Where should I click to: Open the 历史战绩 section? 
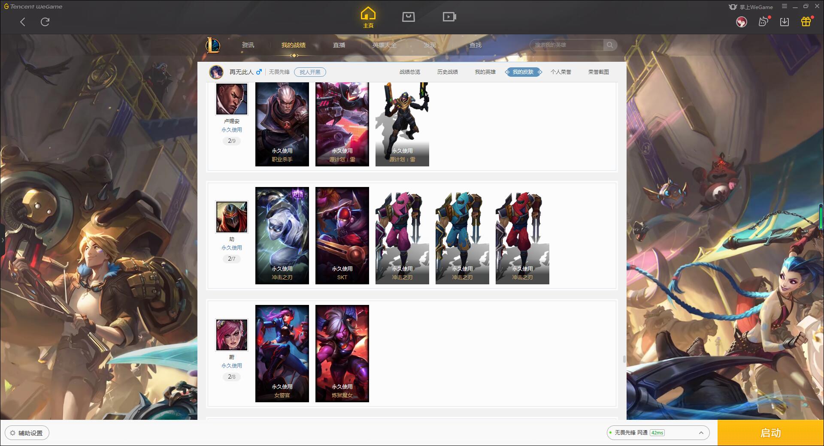tap(448, 72)
